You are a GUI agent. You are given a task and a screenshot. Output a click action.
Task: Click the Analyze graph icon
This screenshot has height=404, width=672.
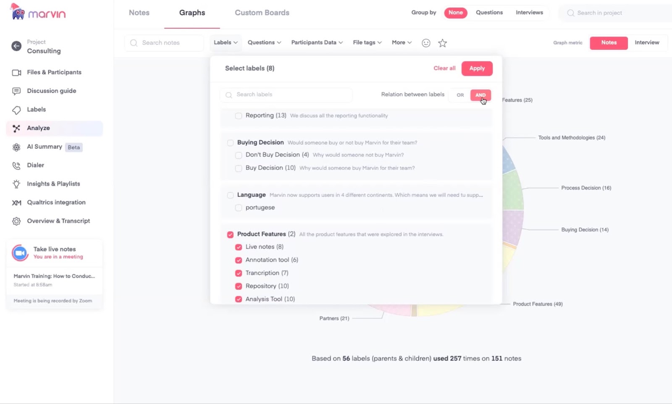16,129
